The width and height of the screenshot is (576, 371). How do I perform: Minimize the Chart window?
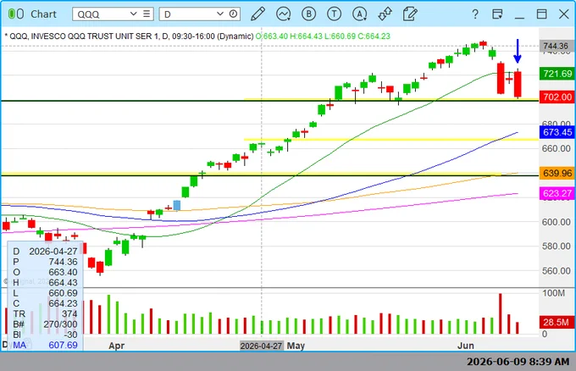coord(519,17)
